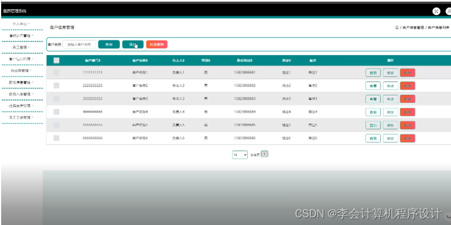Viewport: 451px width, 225px height.
Task: Click the 医药管理系统 title in header
Action: (15, 11)
